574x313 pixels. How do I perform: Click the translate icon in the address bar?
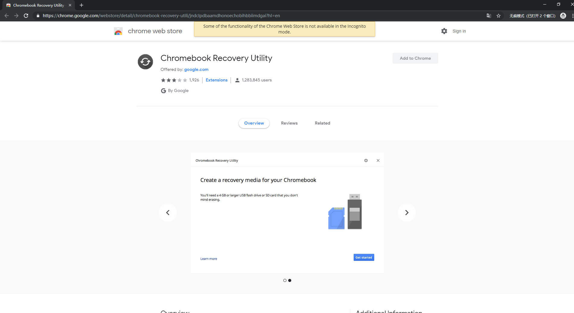point(489,15)
